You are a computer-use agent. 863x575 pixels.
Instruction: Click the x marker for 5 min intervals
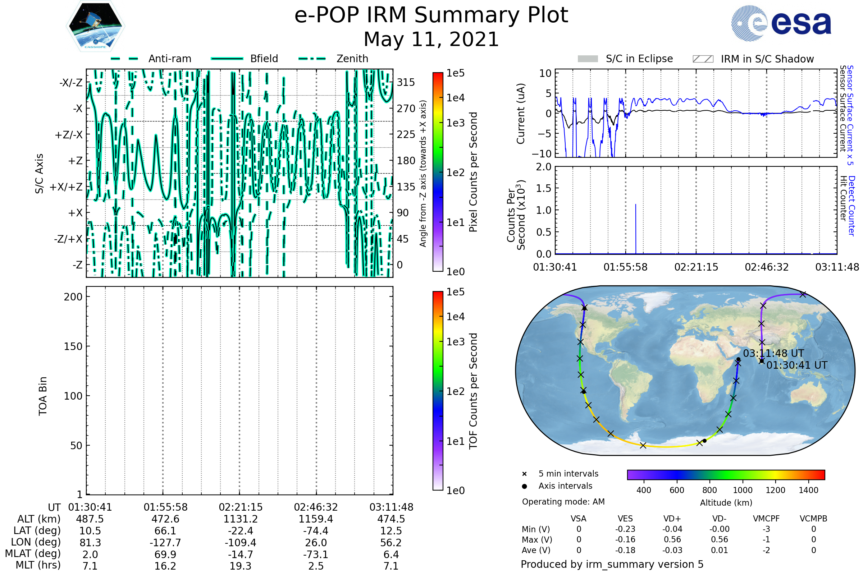pos(524,474)
